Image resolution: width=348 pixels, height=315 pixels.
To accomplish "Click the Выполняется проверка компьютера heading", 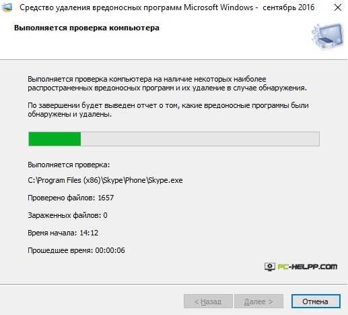I will (87, 28).
